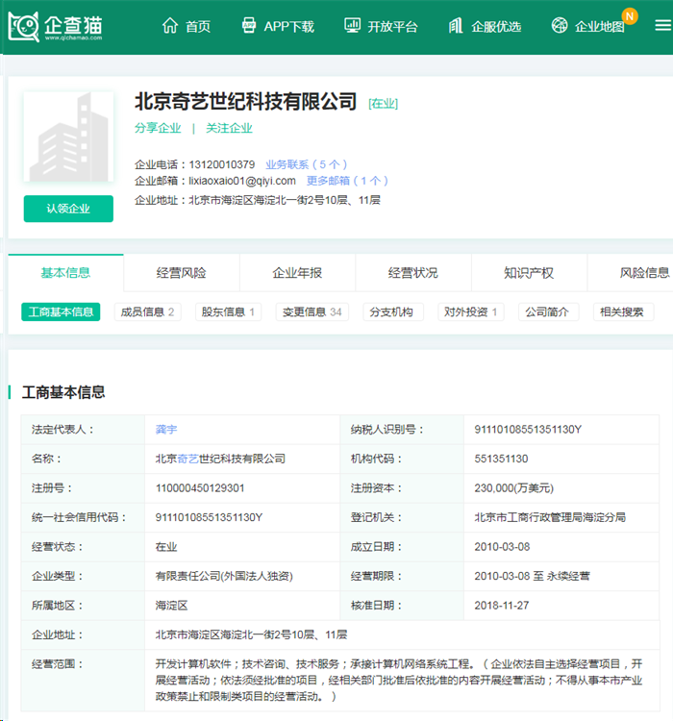Open 企业地图 globe icon
This screenshot has width=673, height=721.
560,26
